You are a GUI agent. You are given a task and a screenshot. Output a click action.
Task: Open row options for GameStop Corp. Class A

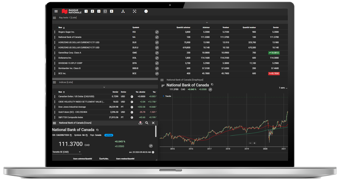pyautogui.click(x=55, y=53)
